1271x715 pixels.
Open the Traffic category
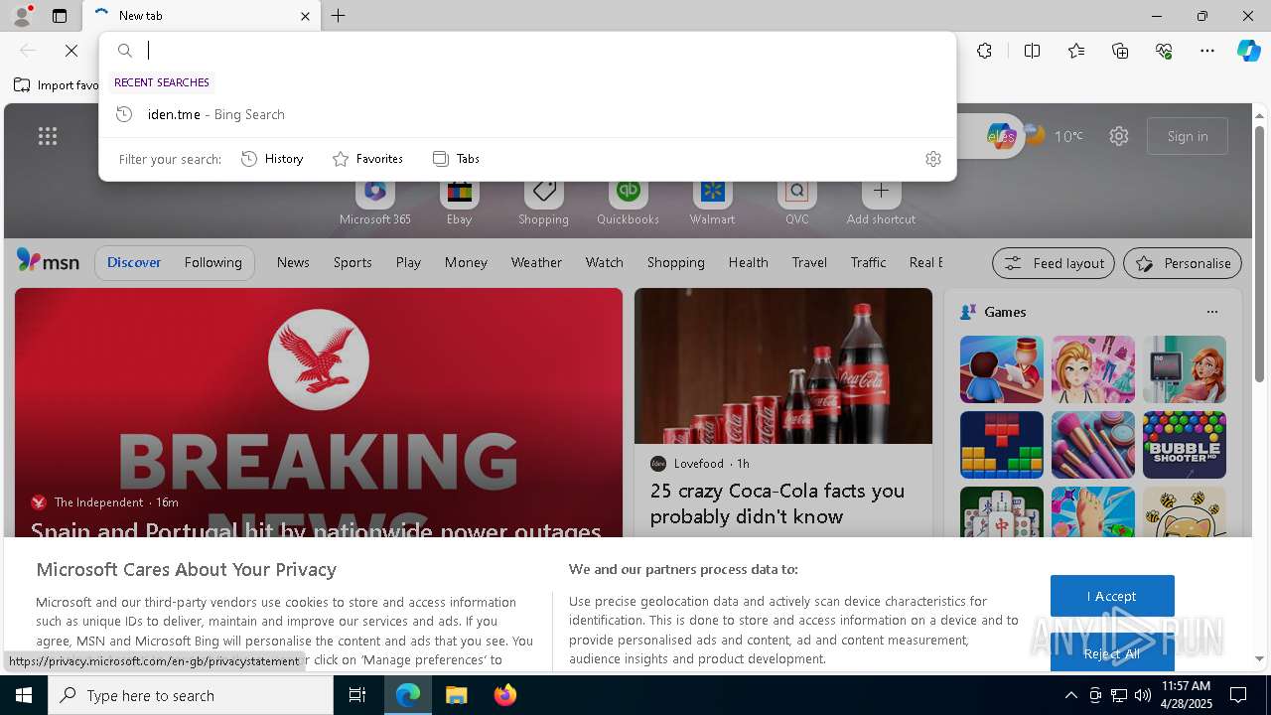click(x=868, y=262)
